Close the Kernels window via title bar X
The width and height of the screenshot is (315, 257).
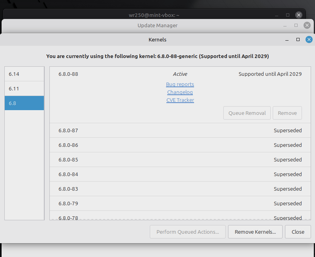click(309, 39)
